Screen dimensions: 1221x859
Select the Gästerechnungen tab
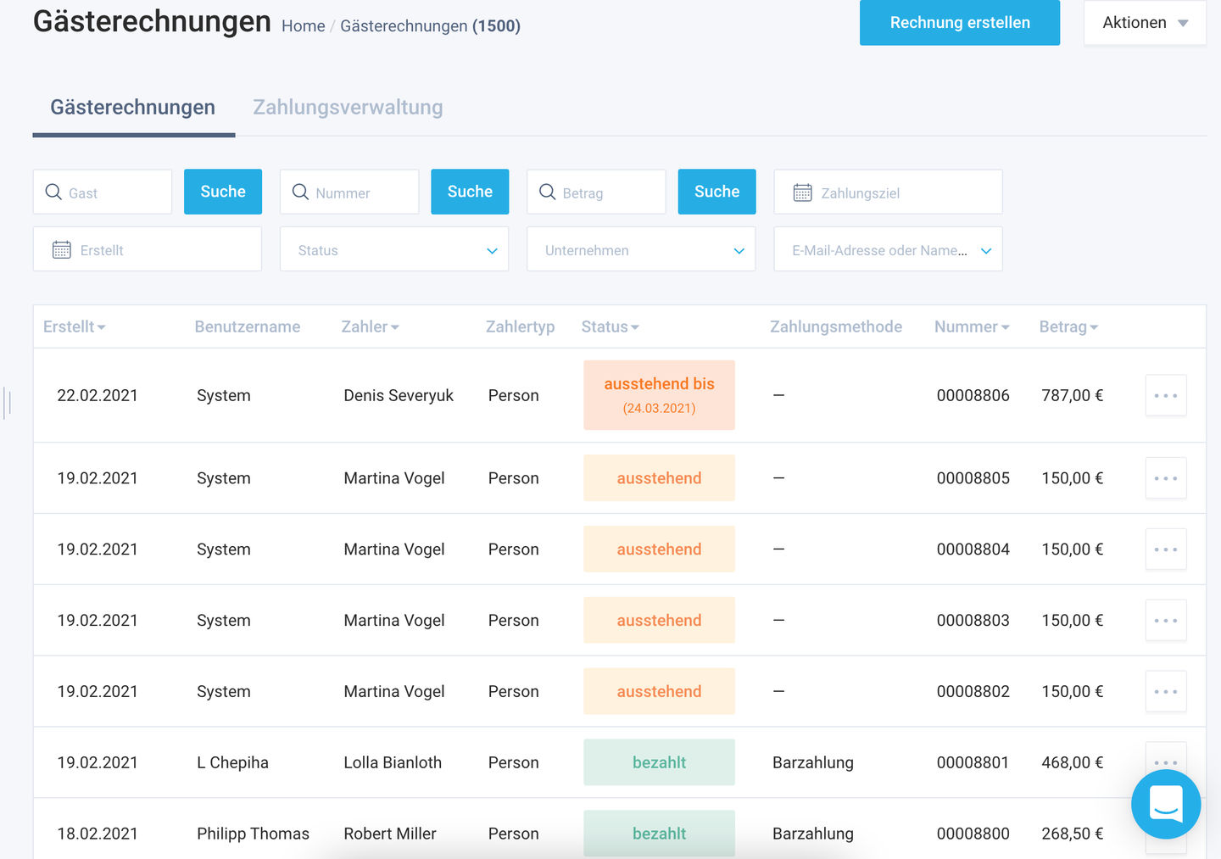click(133, 108)
